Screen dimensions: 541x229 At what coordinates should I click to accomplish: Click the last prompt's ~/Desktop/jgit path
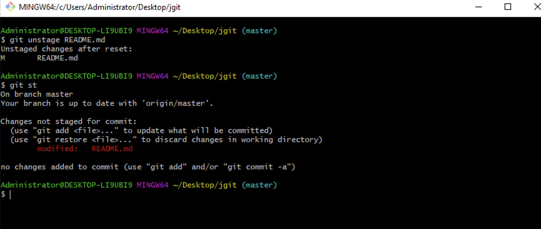[205, 185]
